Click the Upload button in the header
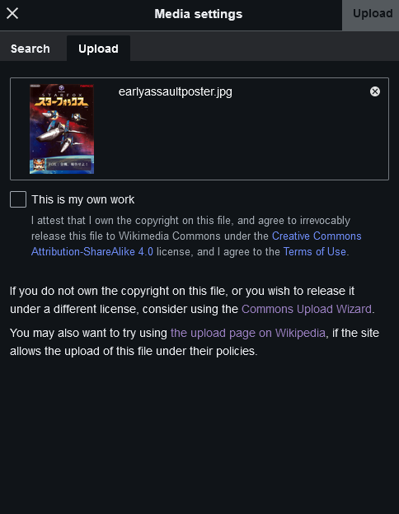 pyautogui.click(x=373, y=13)
